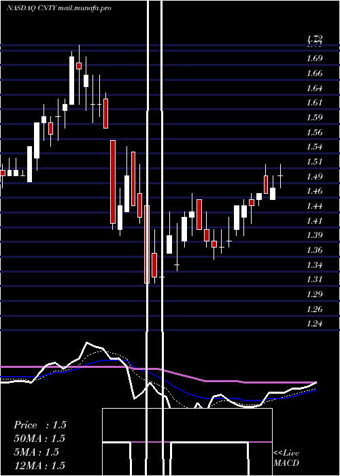Select the 'Price : 1.5' readout
Screen dimensions: 340x476
[x=39, y=425]
